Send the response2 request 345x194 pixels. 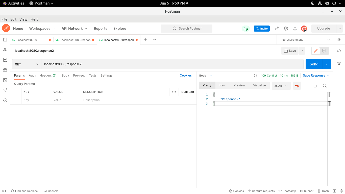tap(314, 64)
